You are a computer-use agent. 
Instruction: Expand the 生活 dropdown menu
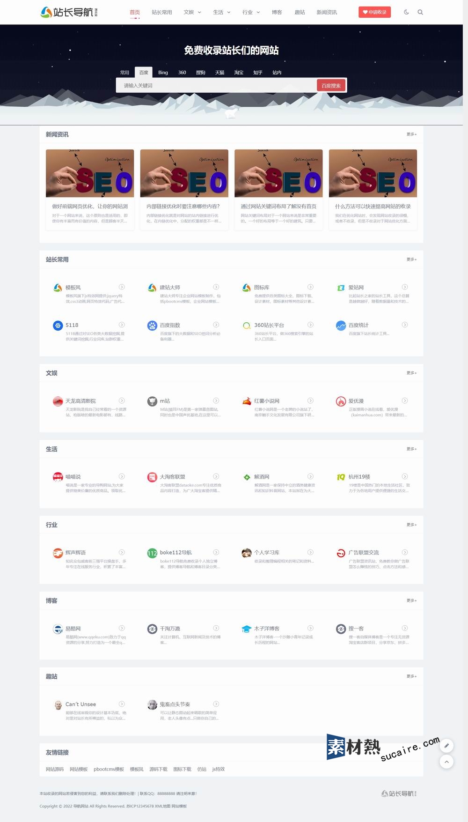pyautogui.click(x=222, y=12)
